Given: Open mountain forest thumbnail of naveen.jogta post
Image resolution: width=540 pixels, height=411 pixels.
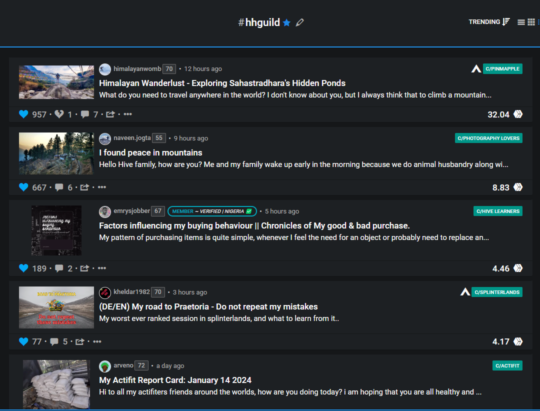Looking at the screenshot, I should click(56, 153).
